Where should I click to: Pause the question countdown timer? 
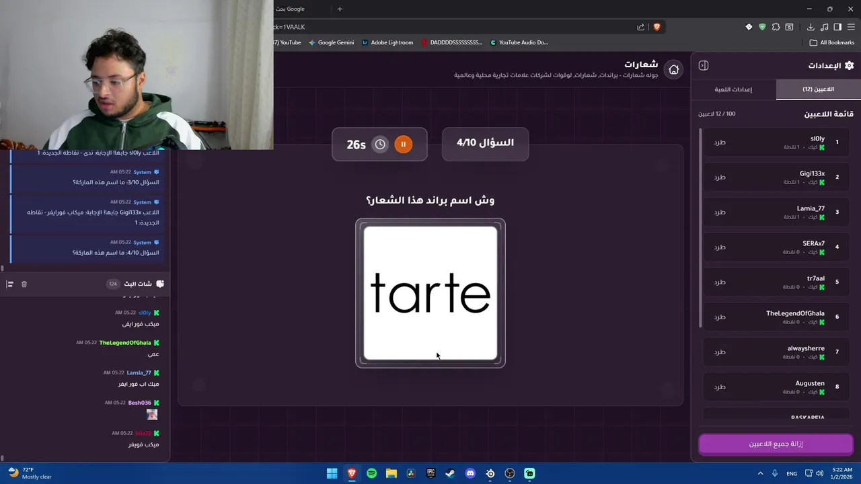point(403,144)
